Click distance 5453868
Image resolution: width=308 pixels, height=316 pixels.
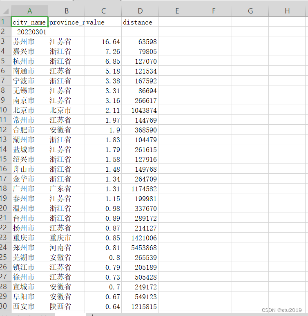140,247
